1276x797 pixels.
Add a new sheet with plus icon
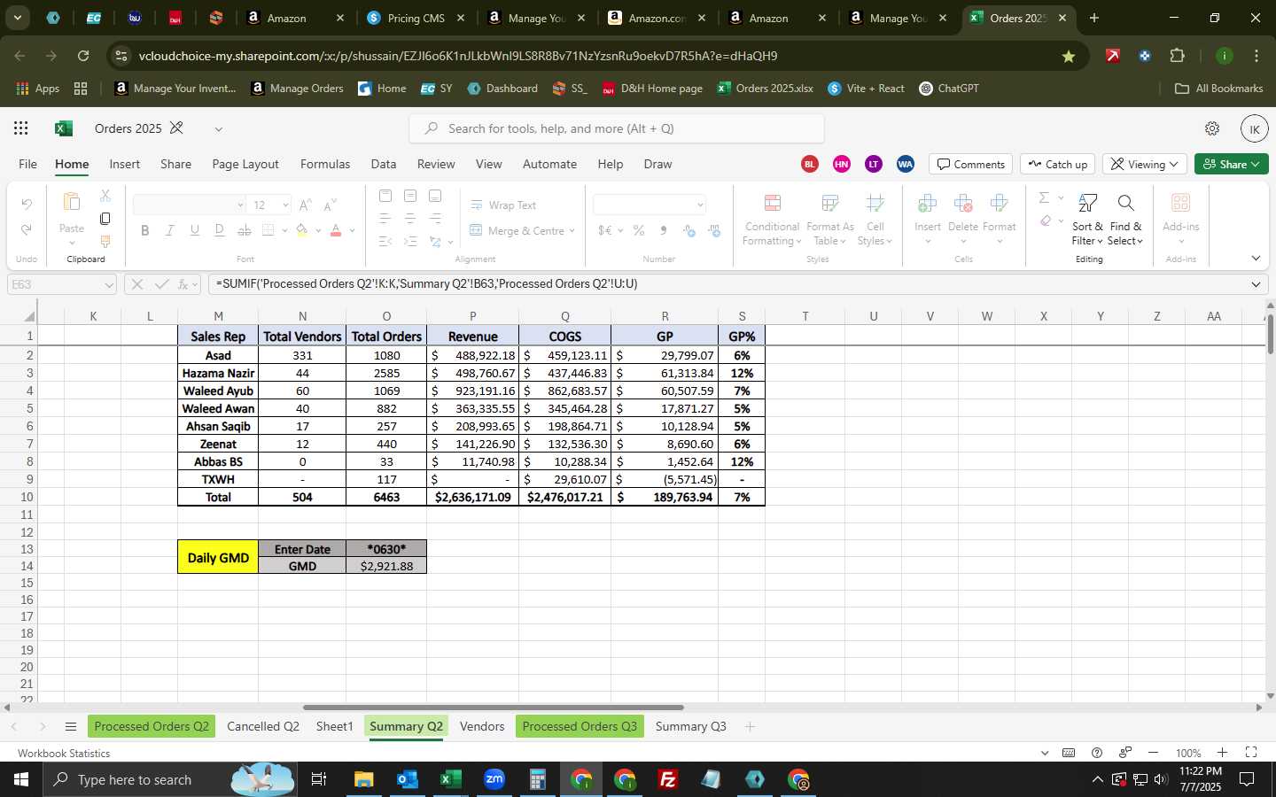pos(750,727)
